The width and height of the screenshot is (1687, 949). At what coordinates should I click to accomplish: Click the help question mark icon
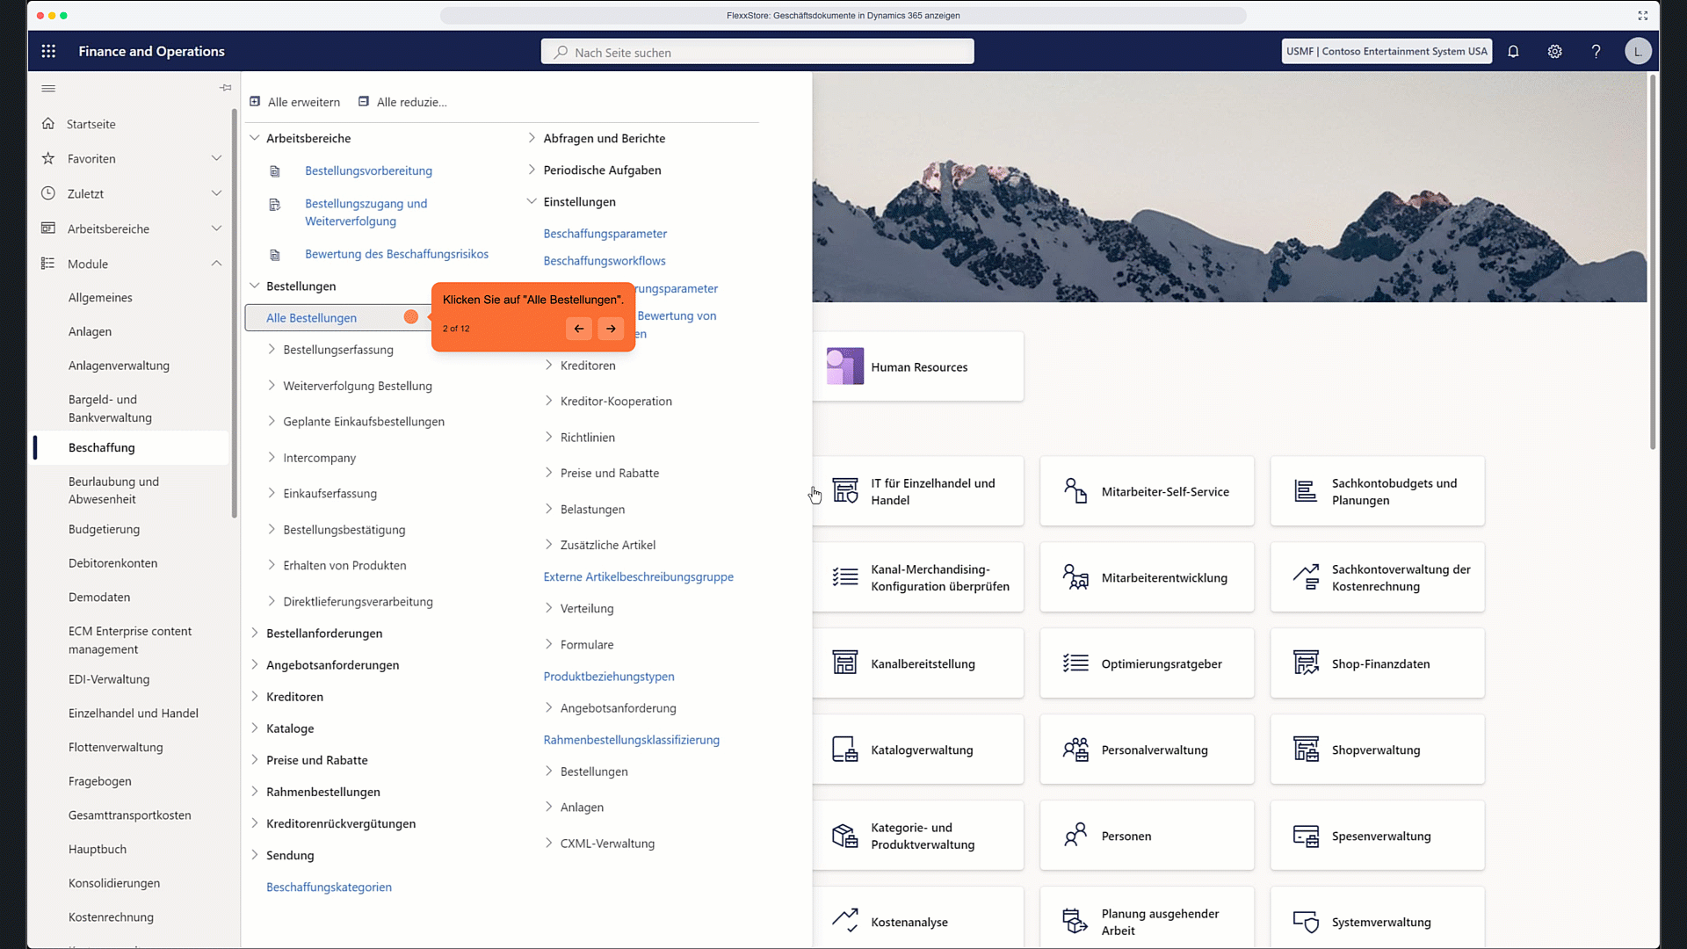pos(1596,52)
